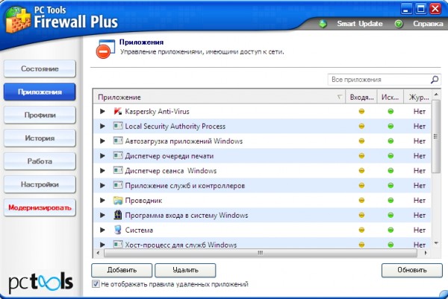Viewport: 448px width, 299px height.
Task: Toggle outgoing dot for Программа входа в систему
Action: (391, 215)
